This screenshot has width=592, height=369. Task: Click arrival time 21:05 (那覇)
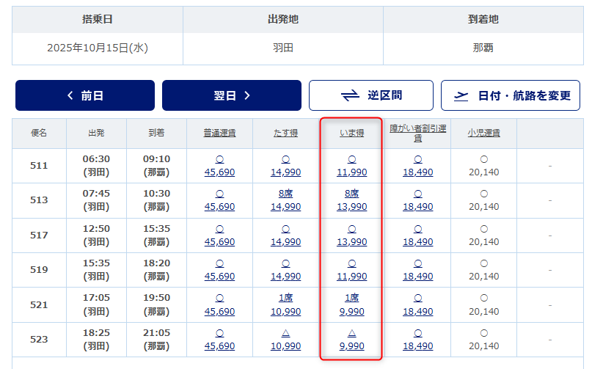157,340
